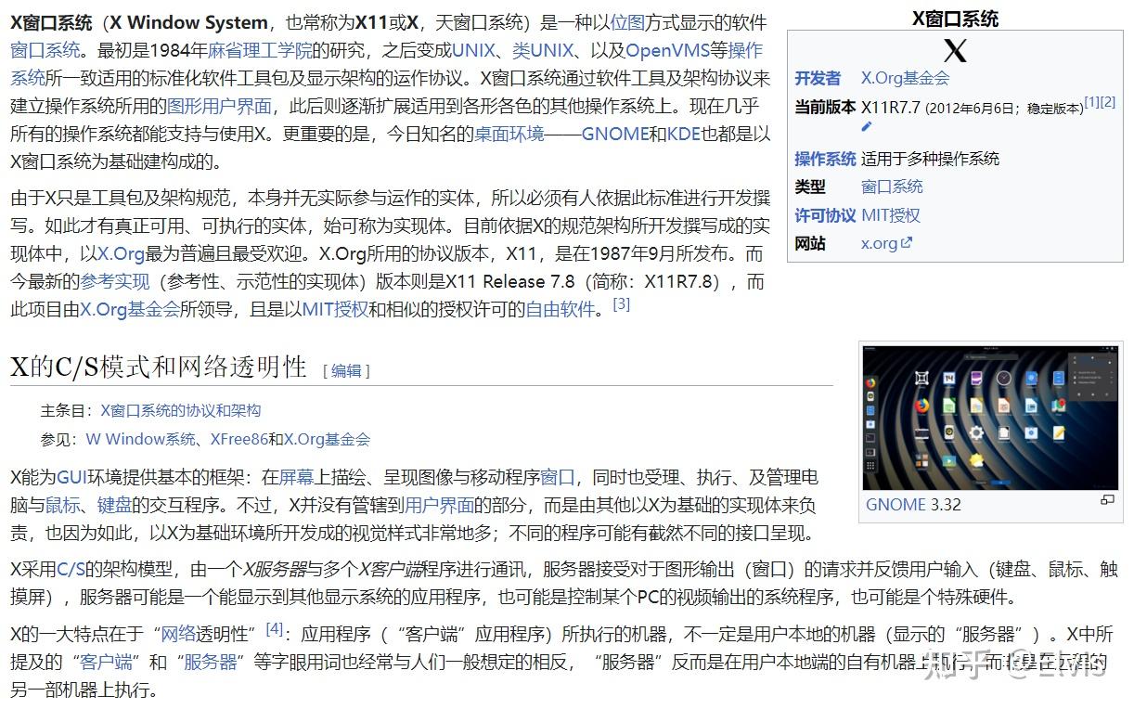Viewport: 1134px width, 709px height.
Task: Click reference [4] beside 网络透明性
Action: point(273,627)
